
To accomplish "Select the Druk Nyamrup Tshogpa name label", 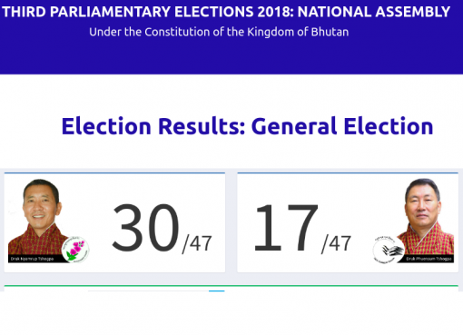I will coord(32,259).
